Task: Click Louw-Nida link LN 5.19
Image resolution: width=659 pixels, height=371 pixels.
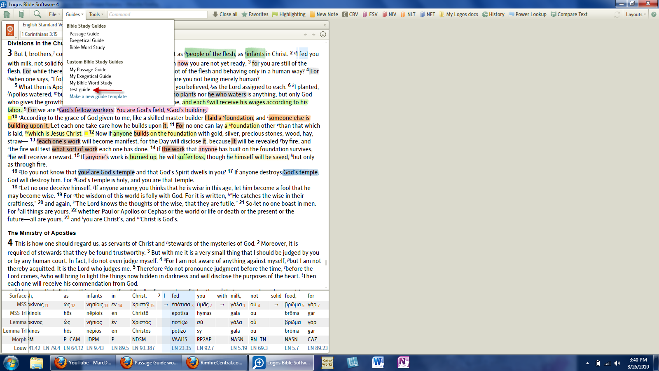Action: (239, 348)
